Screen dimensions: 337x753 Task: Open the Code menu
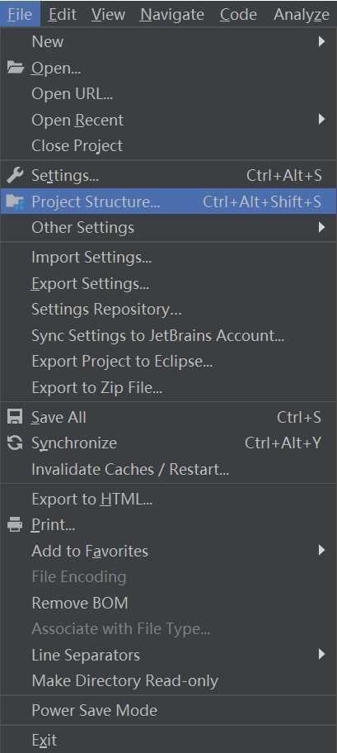point(238,14)
